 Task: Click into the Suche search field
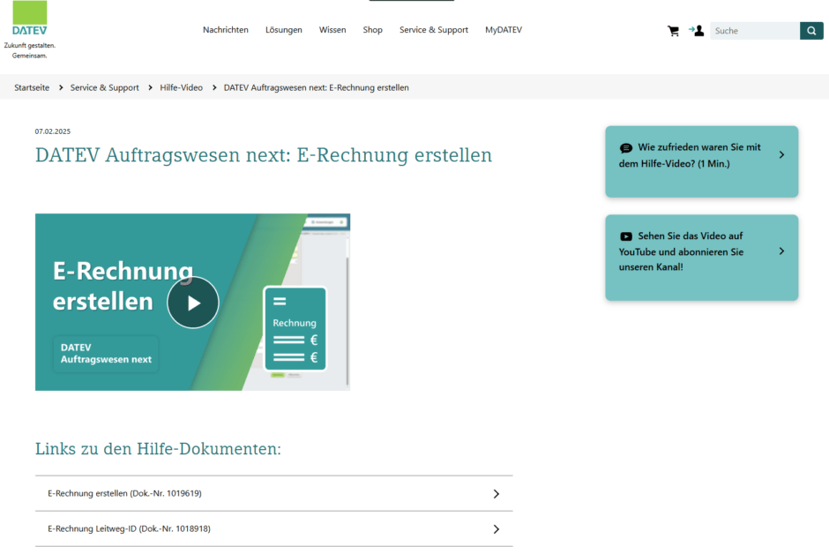tap(755, 31)
